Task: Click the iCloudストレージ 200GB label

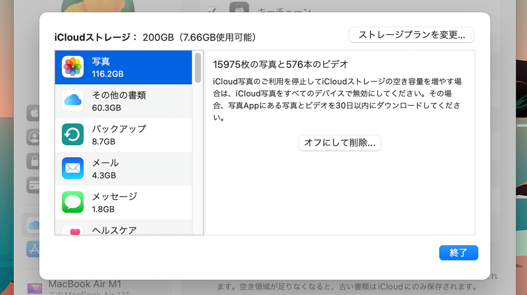Action: coord(155,37)
